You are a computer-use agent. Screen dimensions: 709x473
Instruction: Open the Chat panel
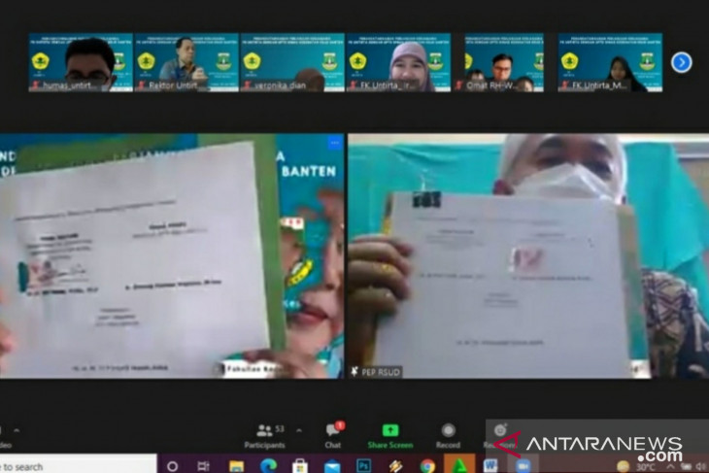(x=333, y=435)
